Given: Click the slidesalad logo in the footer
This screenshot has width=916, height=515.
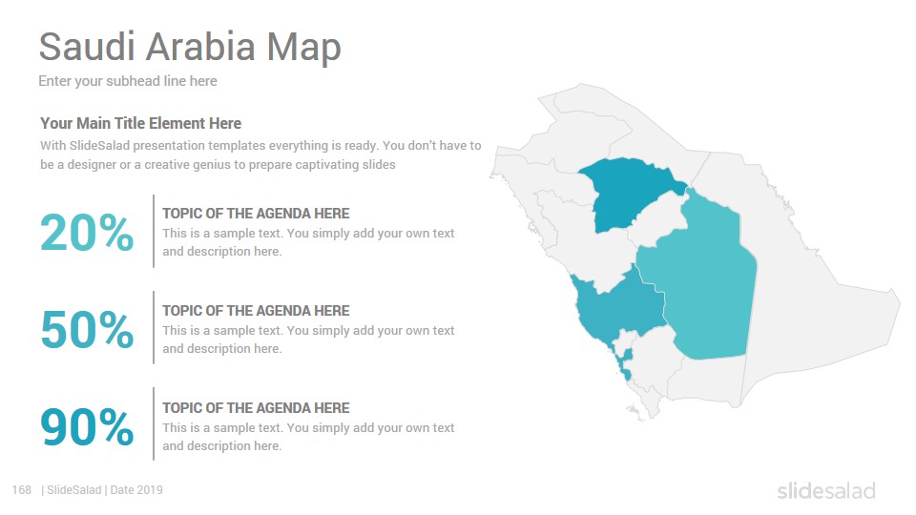Looking at the screenshot, I should (x=826, y=490).
